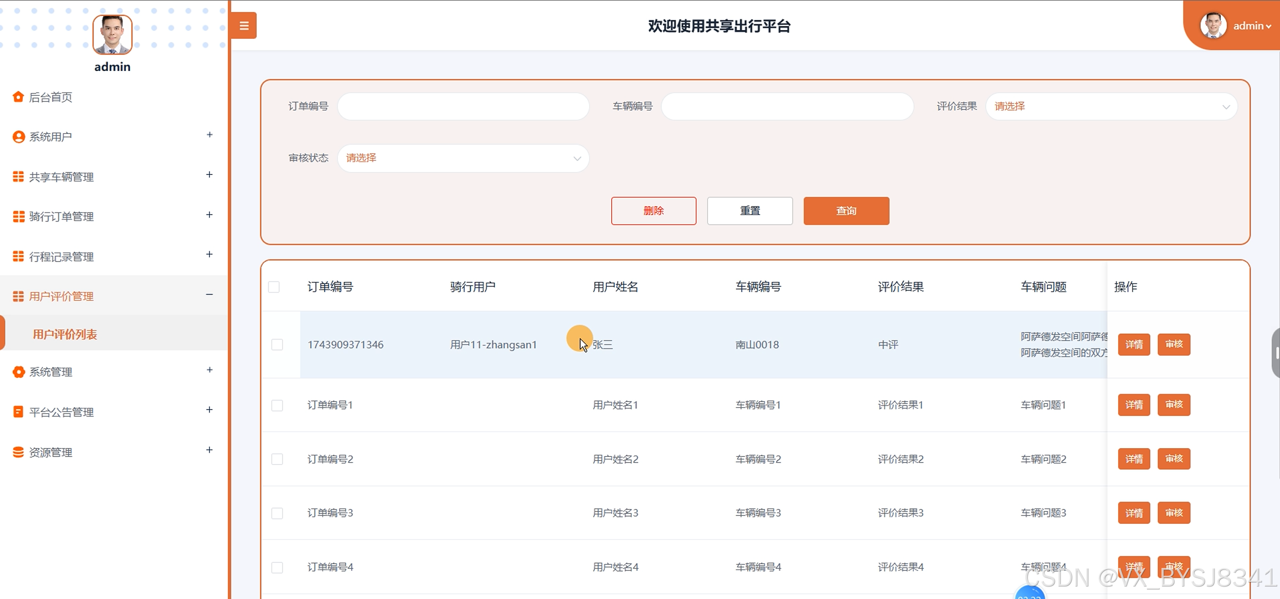
Task: Open the 用户评价列表 submenu item
Action: [65, 334]
